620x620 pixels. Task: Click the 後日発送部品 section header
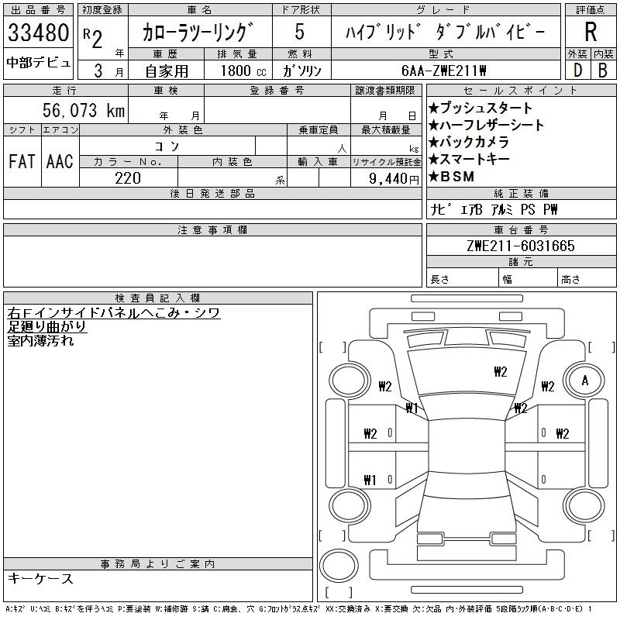tap(212, 193)
